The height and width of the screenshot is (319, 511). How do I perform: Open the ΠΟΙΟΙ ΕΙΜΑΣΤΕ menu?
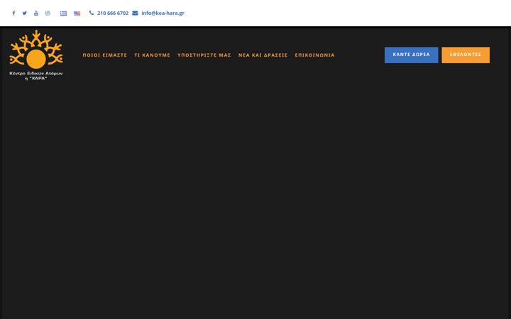point(104,55)
